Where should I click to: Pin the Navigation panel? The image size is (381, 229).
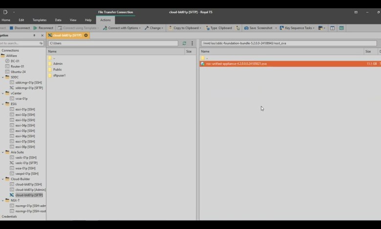pyautogui.click(x=34, y=36)
